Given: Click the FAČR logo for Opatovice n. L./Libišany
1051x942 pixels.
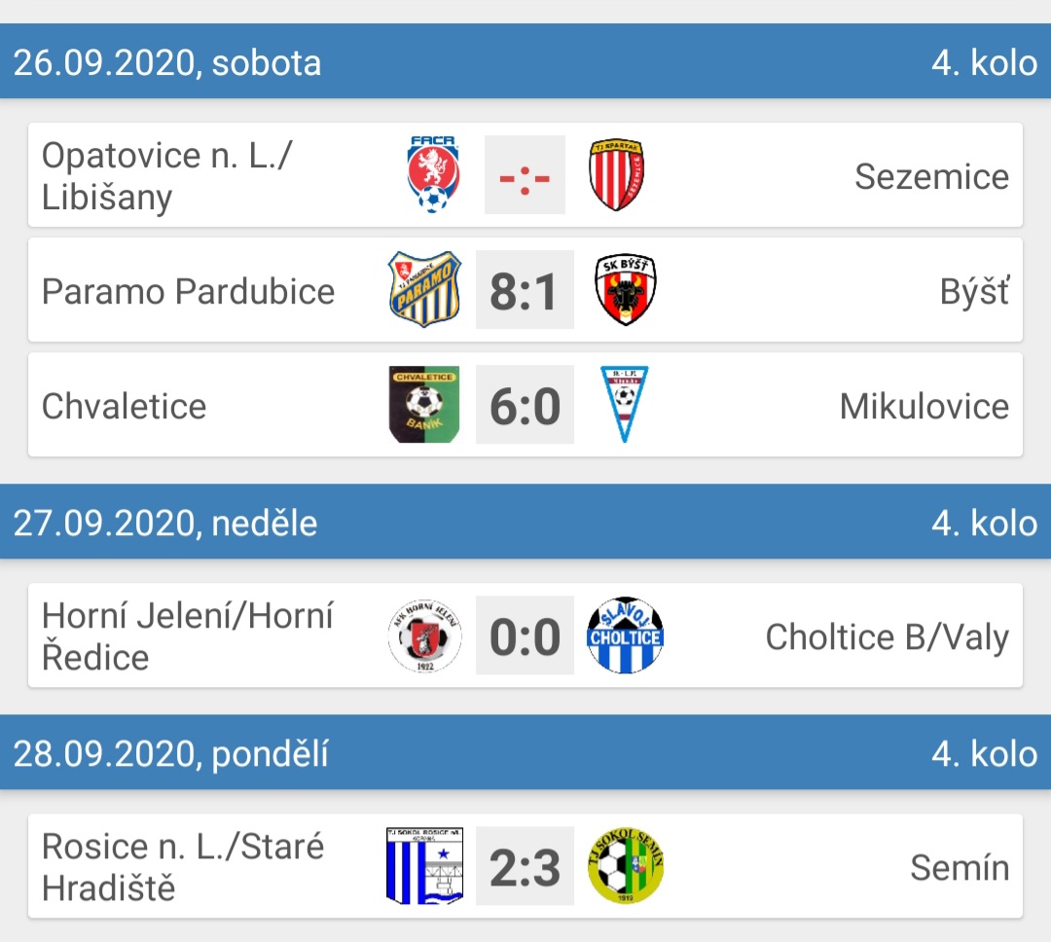Looking at the screenshot, I should coord(432,174).
